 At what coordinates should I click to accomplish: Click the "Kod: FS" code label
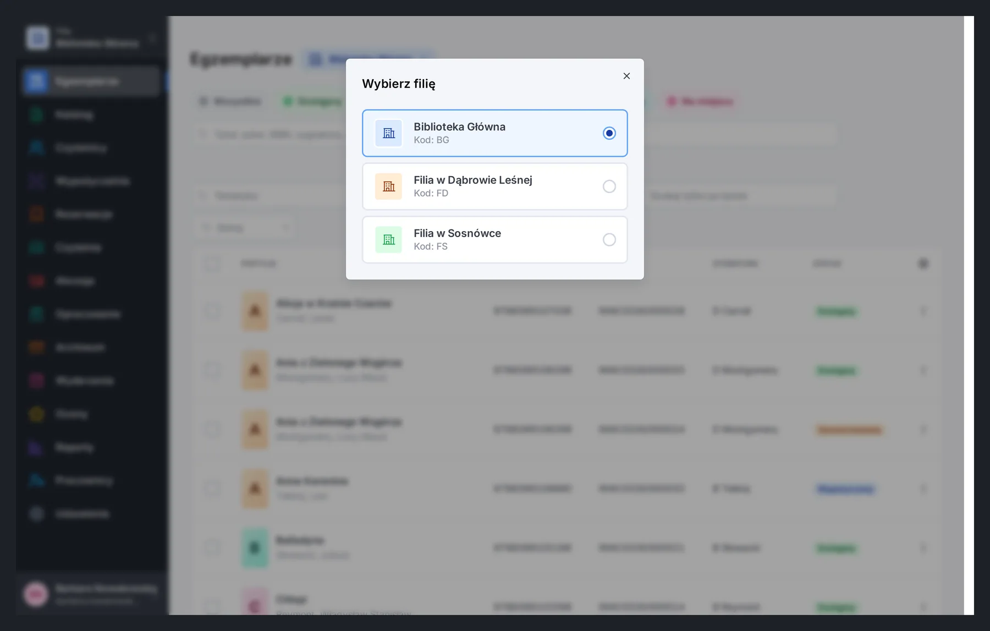[x=431, y=247]
